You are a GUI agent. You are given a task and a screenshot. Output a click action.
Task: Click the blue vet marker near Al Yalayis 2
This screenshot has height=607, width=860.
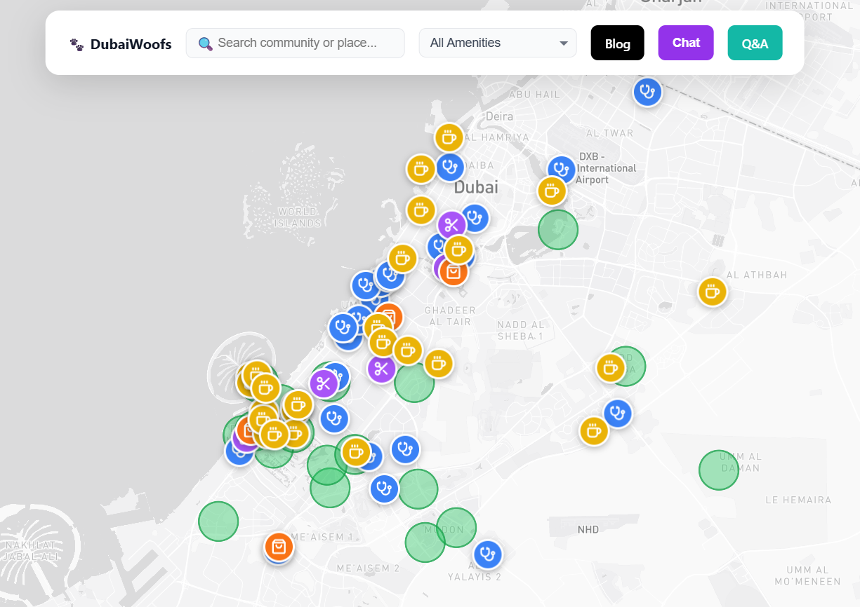click(x=487, y=554)
